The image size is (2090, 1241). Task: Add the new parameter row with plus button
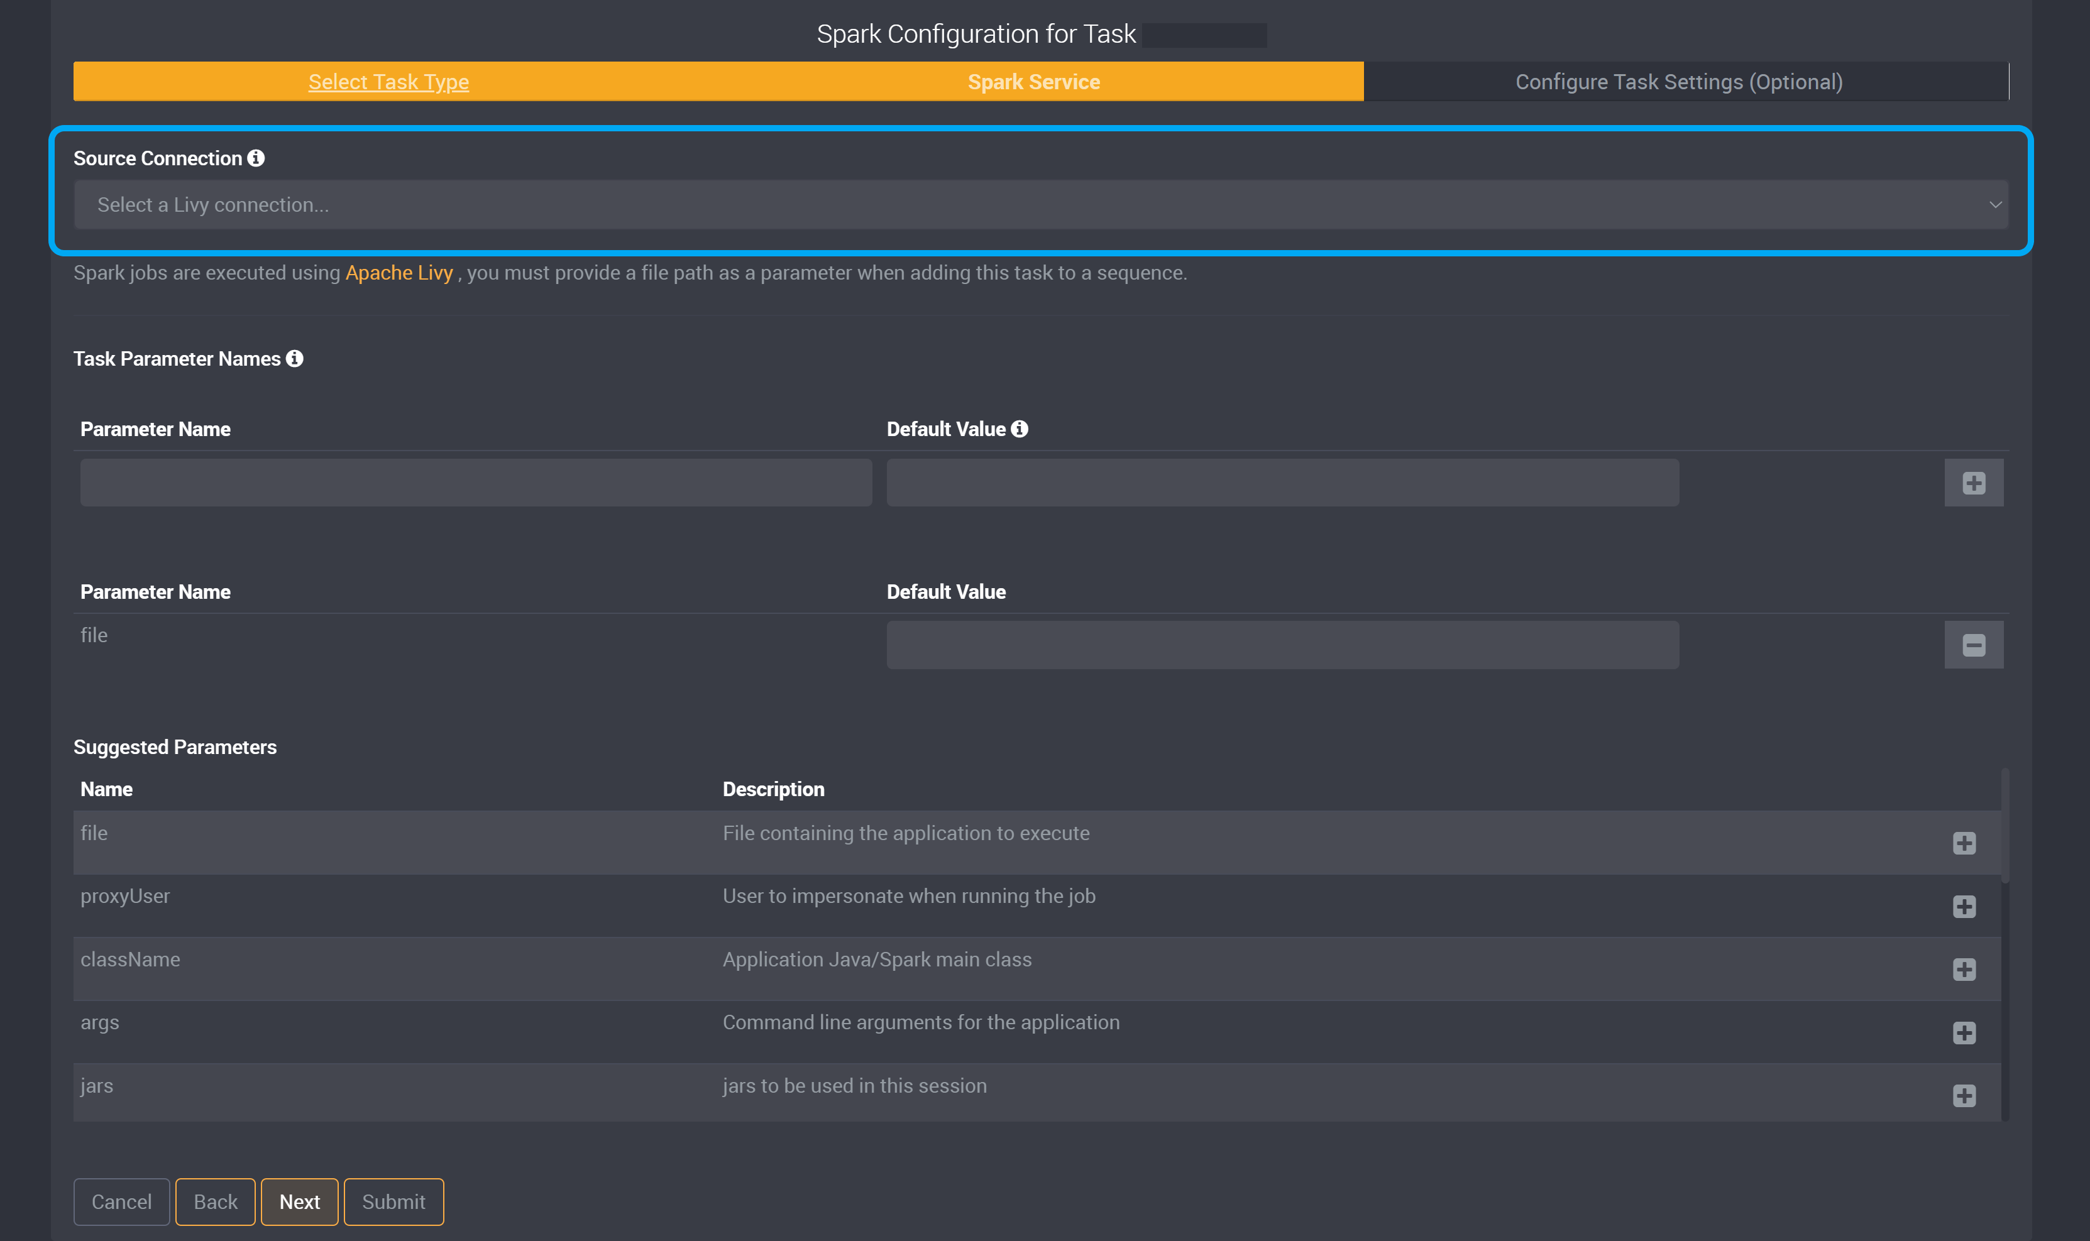tap(1973, 483)
